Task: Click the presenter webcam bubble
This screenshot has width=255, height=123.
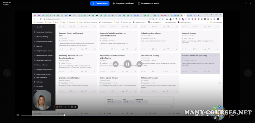Action: [x=43, y=100]
